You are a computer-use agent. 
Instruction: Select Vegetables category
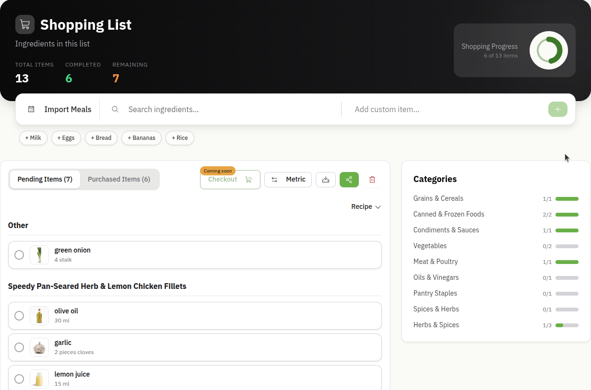coord(430,246)
